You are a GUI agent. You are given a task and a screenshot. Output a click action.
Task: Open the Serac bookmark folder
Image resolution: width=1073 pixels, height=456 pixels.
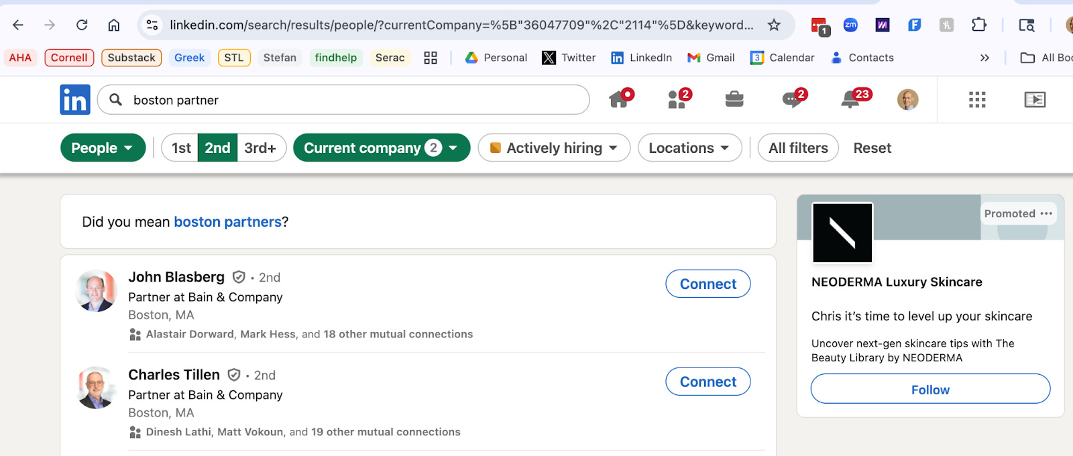tap(390, 58)
